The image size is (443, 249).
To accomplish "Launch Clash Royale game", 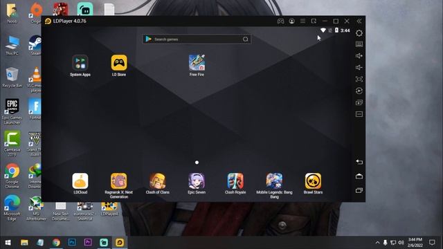I will [x=235, y=184].
